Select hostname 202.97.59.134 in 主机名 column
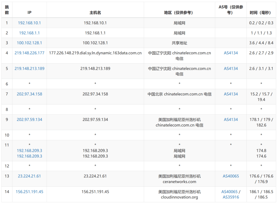This screenshot has height=203, width=278. (x=95, y=119)
